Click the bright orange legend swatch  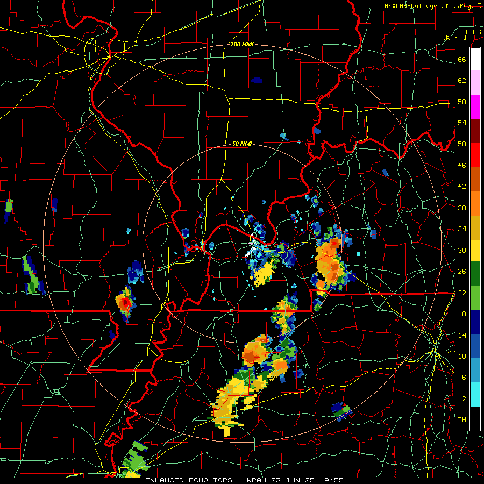coord(475,203)
